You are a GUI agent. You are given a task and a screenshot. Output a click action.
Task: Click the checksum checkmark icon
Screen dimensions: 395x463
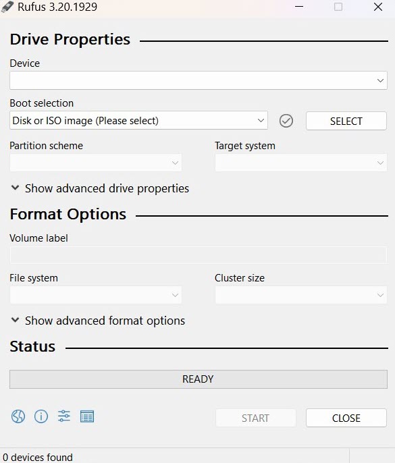286,121
